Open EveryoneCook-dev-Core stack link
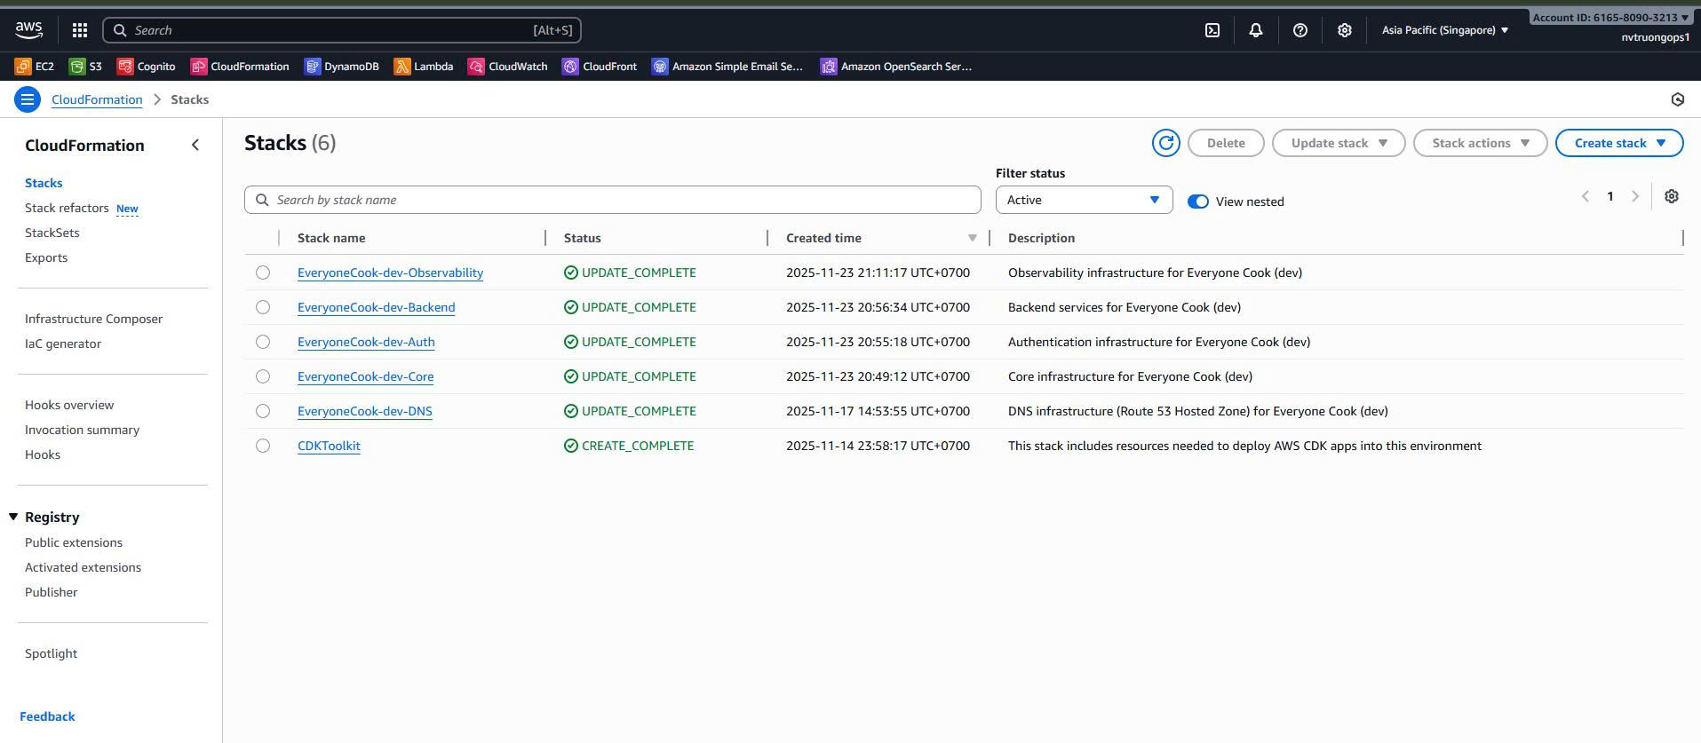The width and height of the screenshot is (1701, 743). click(x=365, y=376)
